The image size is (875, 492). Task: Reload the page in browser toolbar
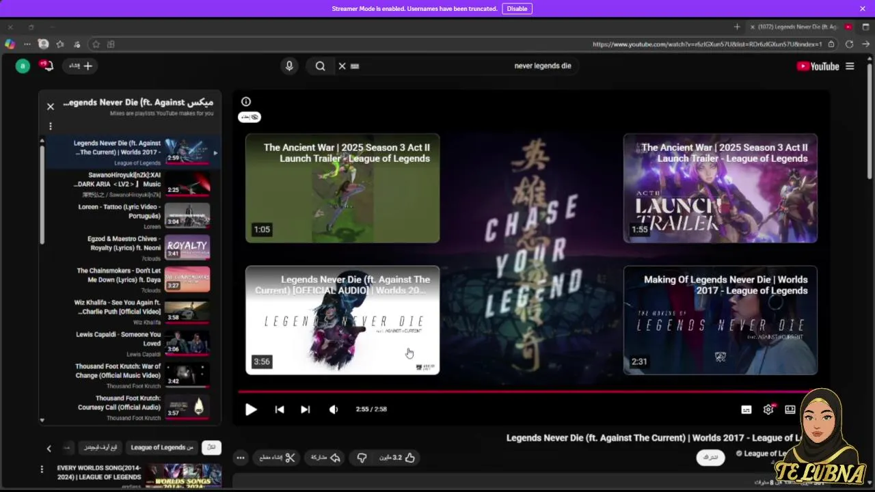[x=849, y=44]
